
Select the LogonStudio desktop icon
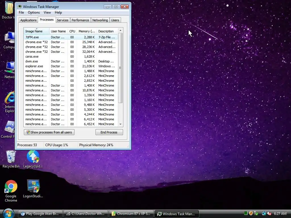coord(33,189)
